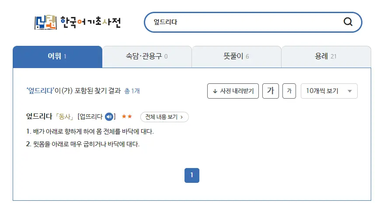Image resolution: width=376 pixels, height=206 pixels.
Task: Open the 10개씩 보기 dropdown
Action: pyautogui.click(x=329, y=91)
